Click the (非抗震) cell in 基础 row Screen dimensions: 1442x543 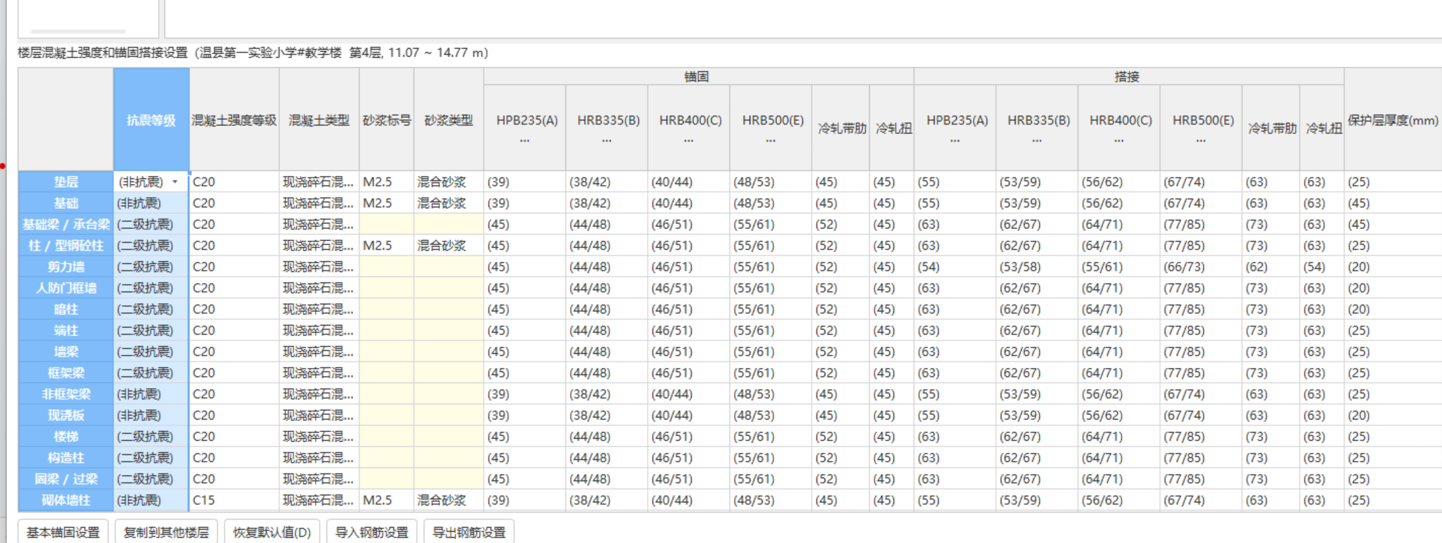pyautogui.click(x=151, y=203)
